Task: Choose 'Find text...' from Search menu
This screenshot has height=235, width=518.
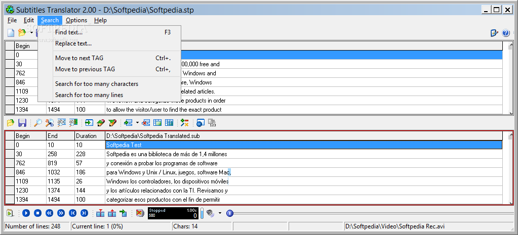Action: pyautogui.click(x=109, y=32)
